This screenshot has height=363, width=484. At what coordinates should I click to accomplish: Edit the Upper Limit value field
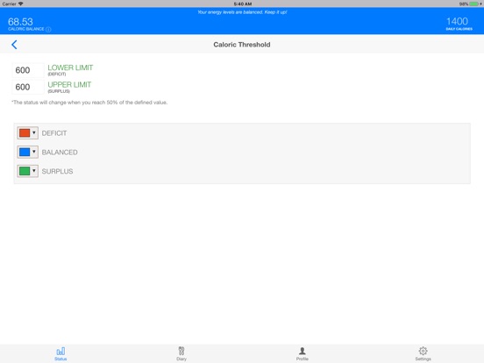click(x=28, y=87)
